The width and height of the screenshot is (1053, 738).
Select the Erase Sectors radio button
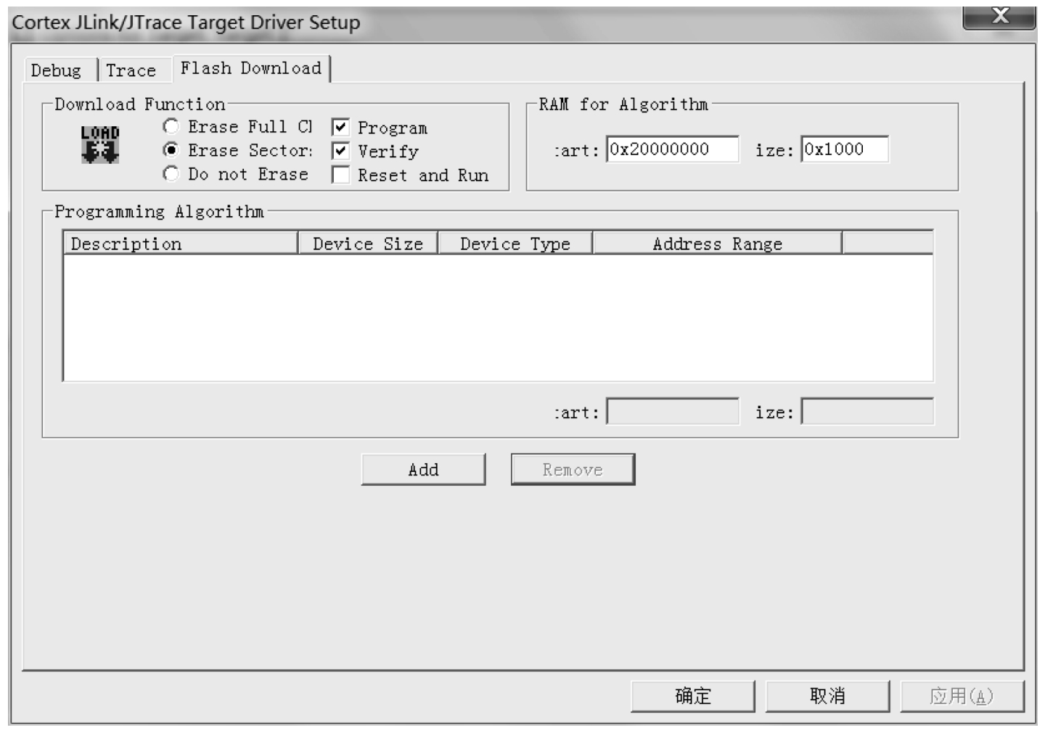click(171, 150)
